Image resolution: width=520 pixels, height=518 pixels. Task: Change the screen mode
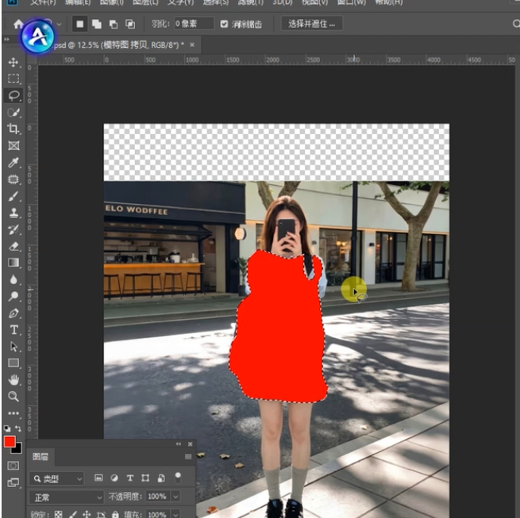click(x=13, y=482)
